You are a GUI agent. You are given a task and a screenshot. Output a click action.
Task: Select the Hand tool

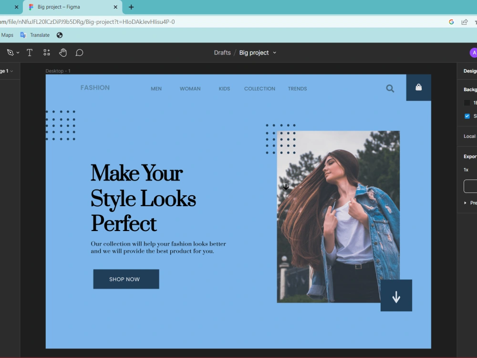pyautogui.click(x=63, y=53)
